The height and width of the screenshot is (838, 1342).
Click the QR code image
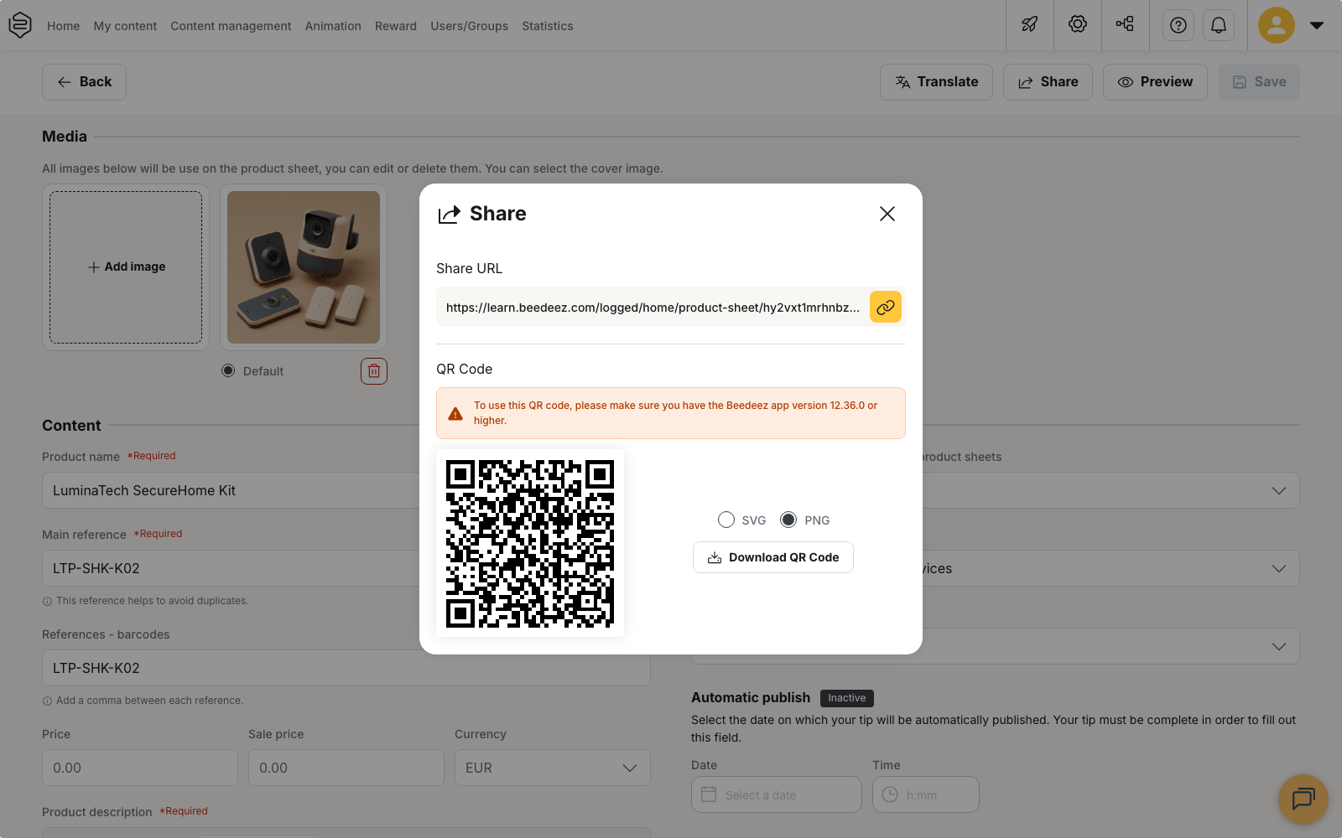coord(530,543)
